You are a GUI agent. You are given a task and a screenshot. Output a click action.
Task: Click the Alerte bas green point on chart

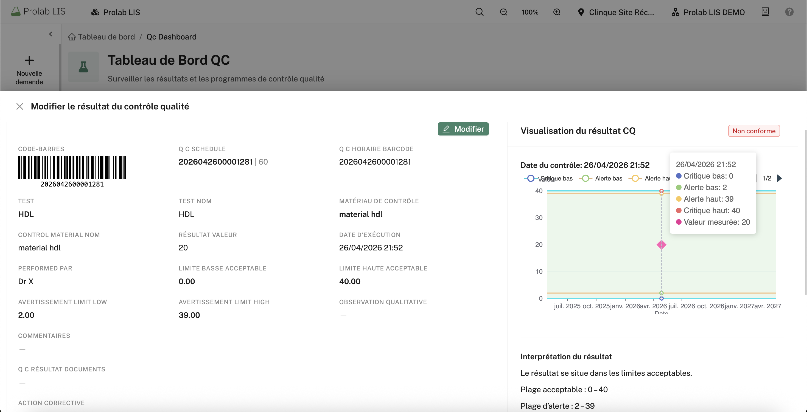(x=661, y=293)
